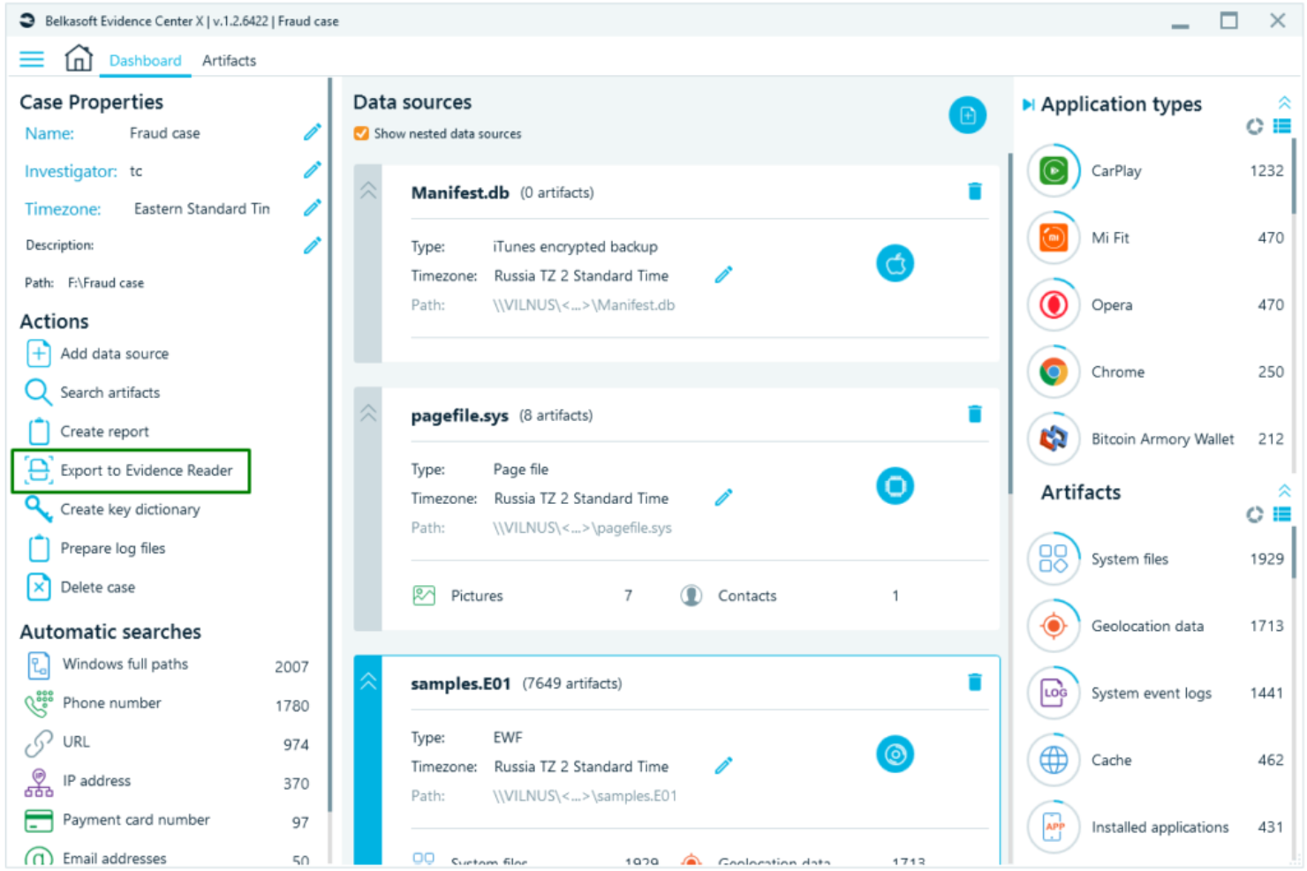Switch Application types to list view
Viewport: 1307px width, 871px height.
[1282, 127]
